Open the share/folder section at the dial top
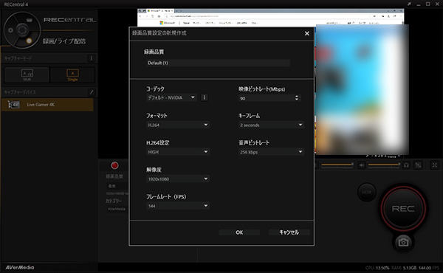443x273 pixels. pos(29,20)
